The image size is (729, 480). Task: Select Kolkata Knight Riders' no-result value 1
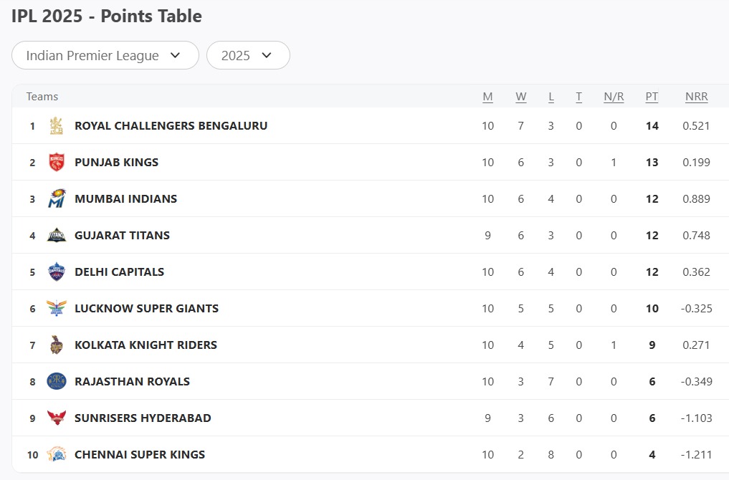(x=614, y=345)
